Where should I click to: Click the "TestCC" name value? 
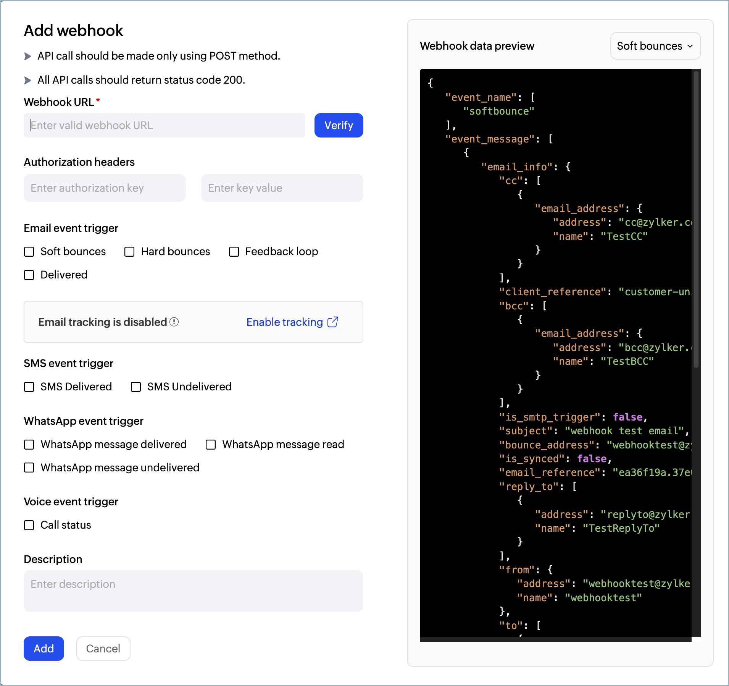point(624,236)
